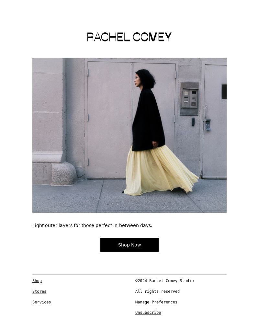The image size is (259, 331).
Task: Click the small window on right door
Action: 224,92
